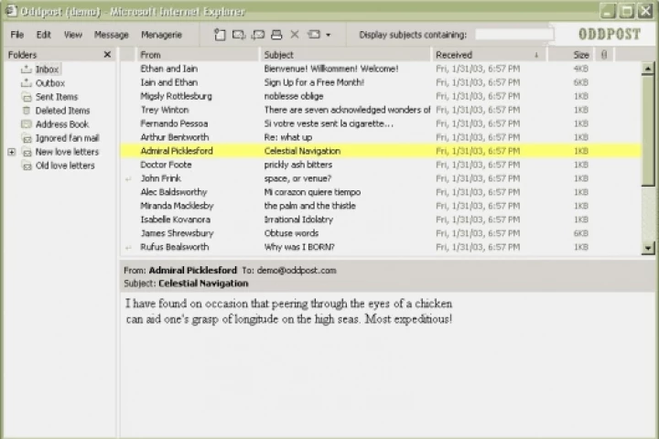Click the Reply envelope toolbar icon
The width and height of the screenshot is (659, 439).
[x=239, y=35]
